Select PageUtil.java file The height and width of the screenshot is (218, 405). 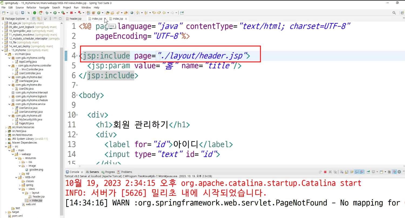(x=26, y=123)
